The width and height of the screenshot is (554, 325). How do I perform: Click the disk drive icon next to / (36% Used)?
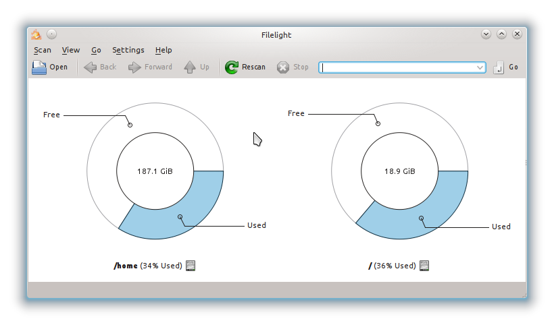click(x=424, y=266)
